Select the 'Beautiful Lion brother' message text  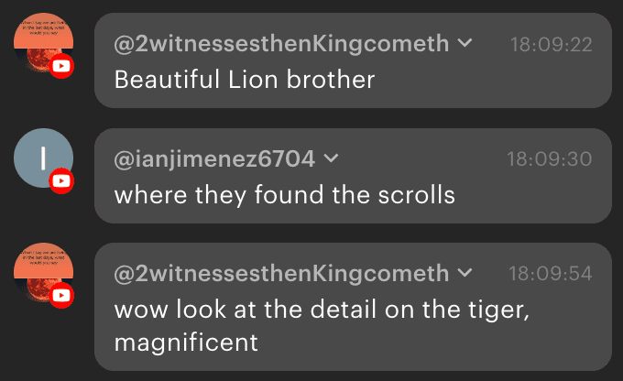coord(245,80)
